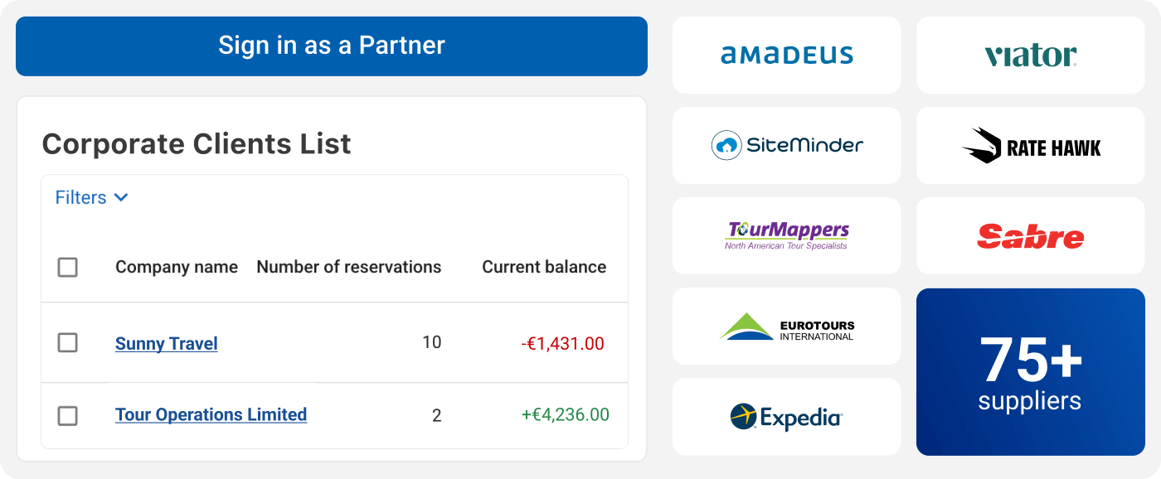Sort by Number of reservations column
Screen dimensions: 1161x479
pyautogui.click(x=349, y=267)
